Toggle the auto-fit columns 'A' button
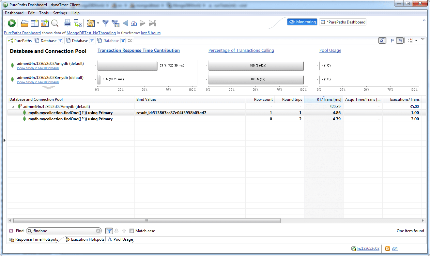 [382, 40]
